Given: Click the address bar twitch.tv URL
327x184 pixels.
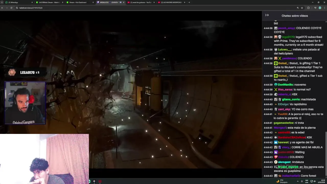Looking at the screenshot, I should [31, 8].
